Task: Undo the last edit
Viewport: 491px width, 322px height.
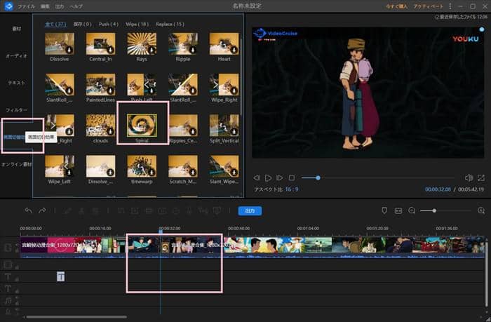Action: (29, 210)
